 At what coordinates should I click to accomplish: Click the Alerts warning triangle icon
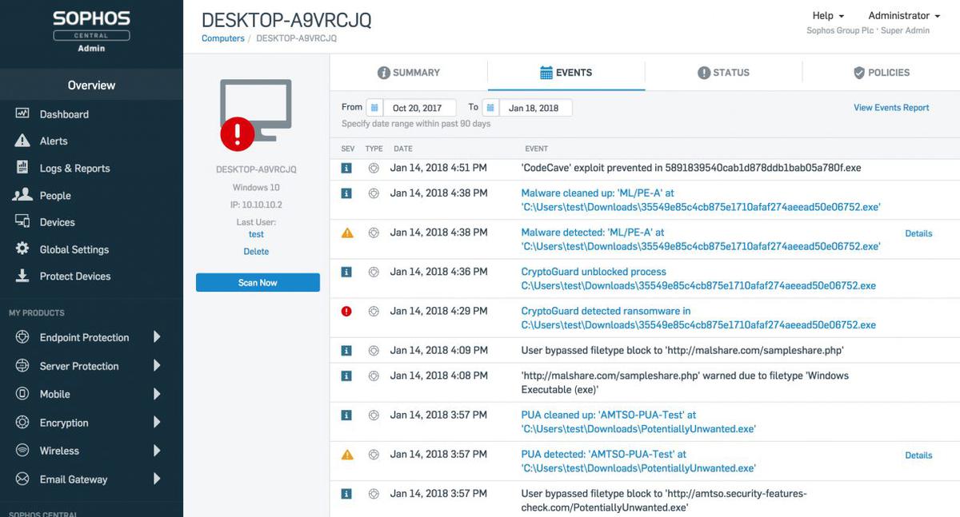click(x=22, y=141)
